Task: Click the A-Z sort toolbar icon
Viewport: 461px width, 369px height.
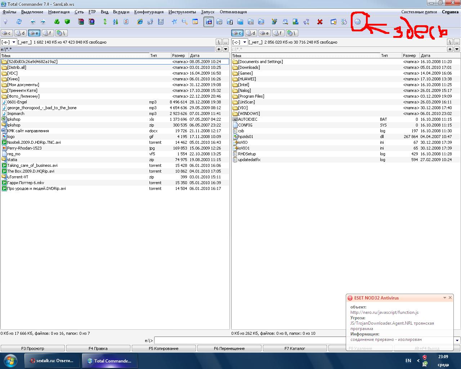Action: [x=115, y=22]
